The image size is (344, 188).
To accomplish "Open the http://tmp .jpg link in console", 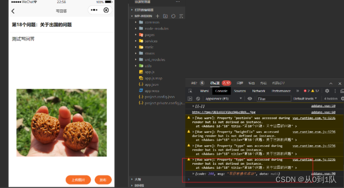I will tap(224, 112).
